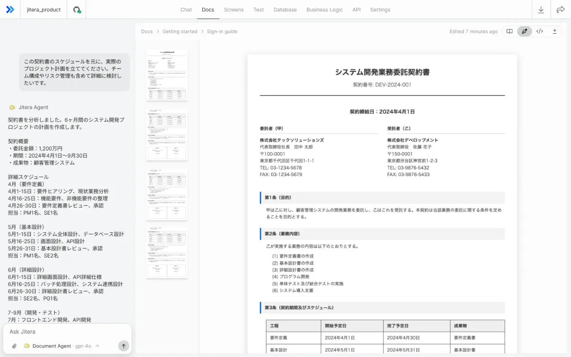Screen dimensions: 571x357
Task: Click the headset support icon
Action: click(77, 10)
